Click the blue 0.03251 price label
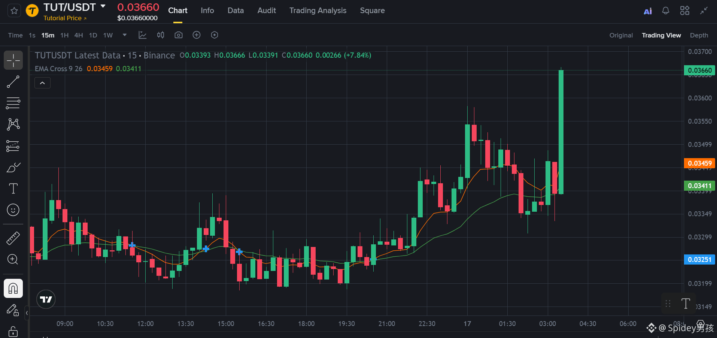Viewport: 717px width, 338px height. coord(699,260)
